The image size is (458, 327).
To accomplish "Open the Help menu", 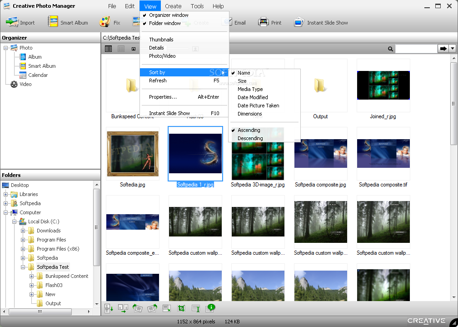I will (218, 6).
